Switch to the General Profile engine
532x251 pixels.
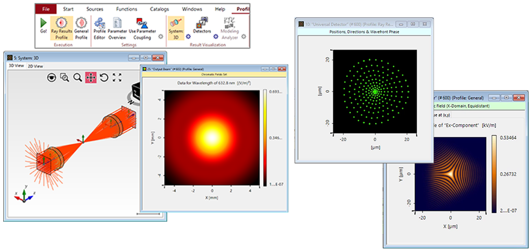[x=81, y=28]
